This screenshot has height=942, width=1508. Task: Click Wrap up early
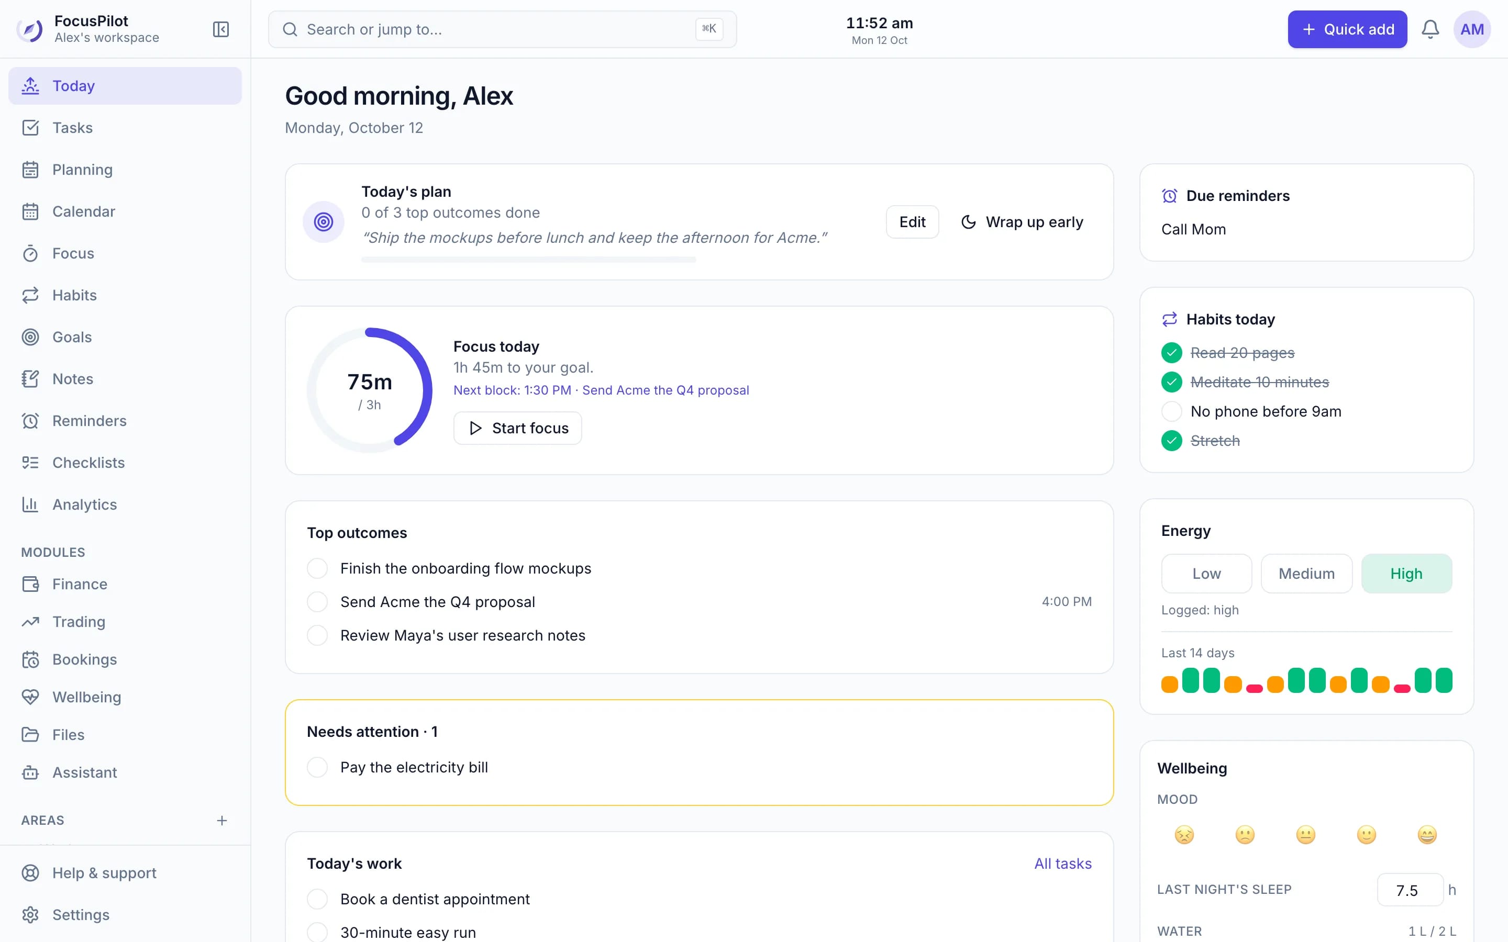[1022, 222]
